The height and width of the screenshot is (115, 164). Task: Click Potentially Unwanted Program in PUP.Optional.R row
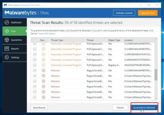(x=66, y=44)
